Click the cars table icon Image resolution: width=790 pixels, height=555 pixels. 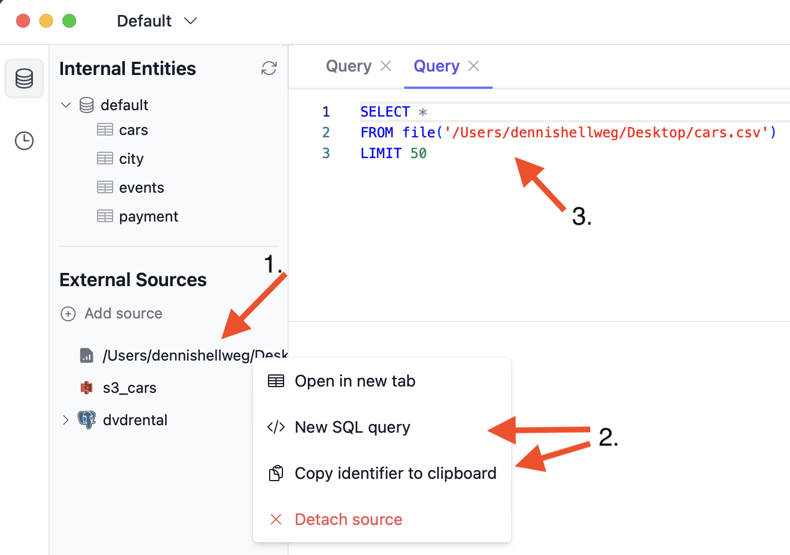click(105, 130)
